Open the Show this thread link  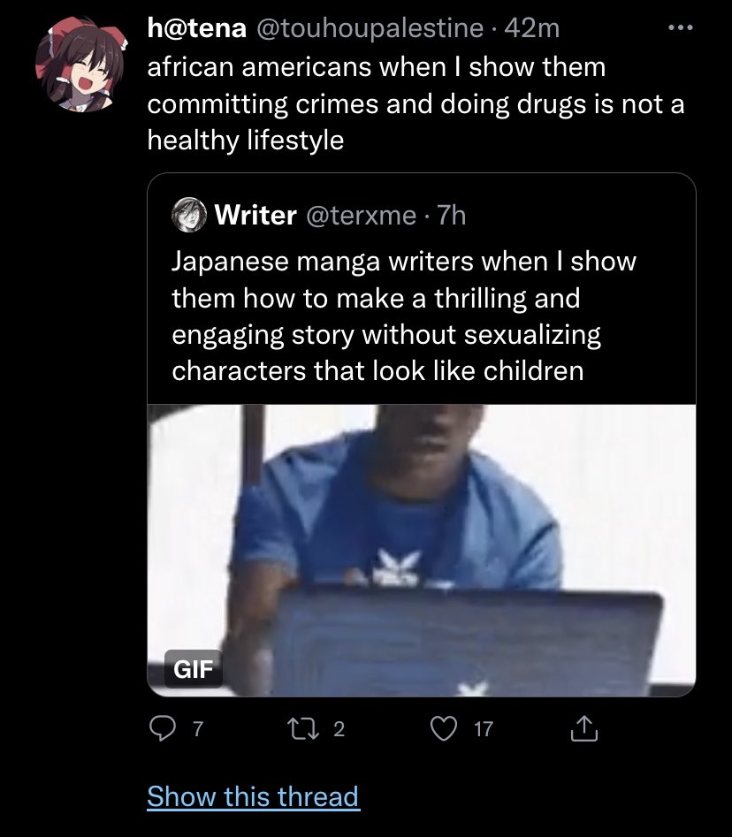point(253,796)
